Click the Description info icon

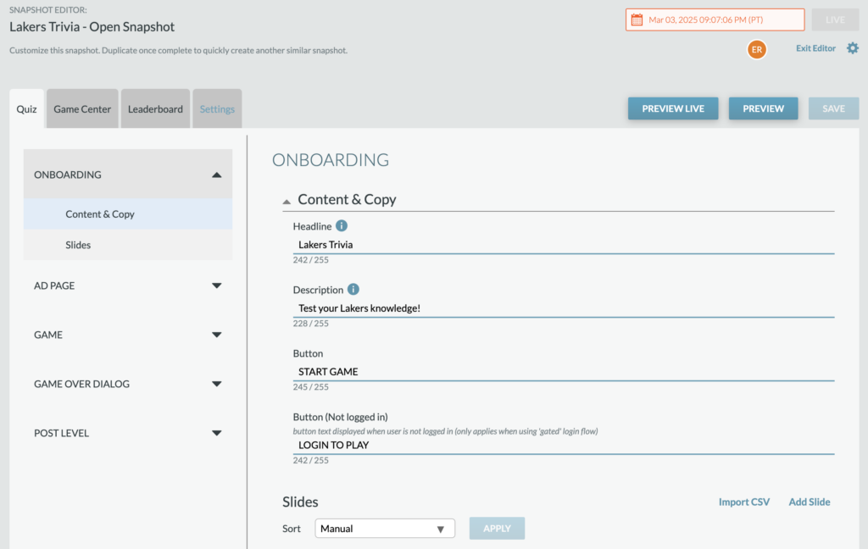coord(353,290)
